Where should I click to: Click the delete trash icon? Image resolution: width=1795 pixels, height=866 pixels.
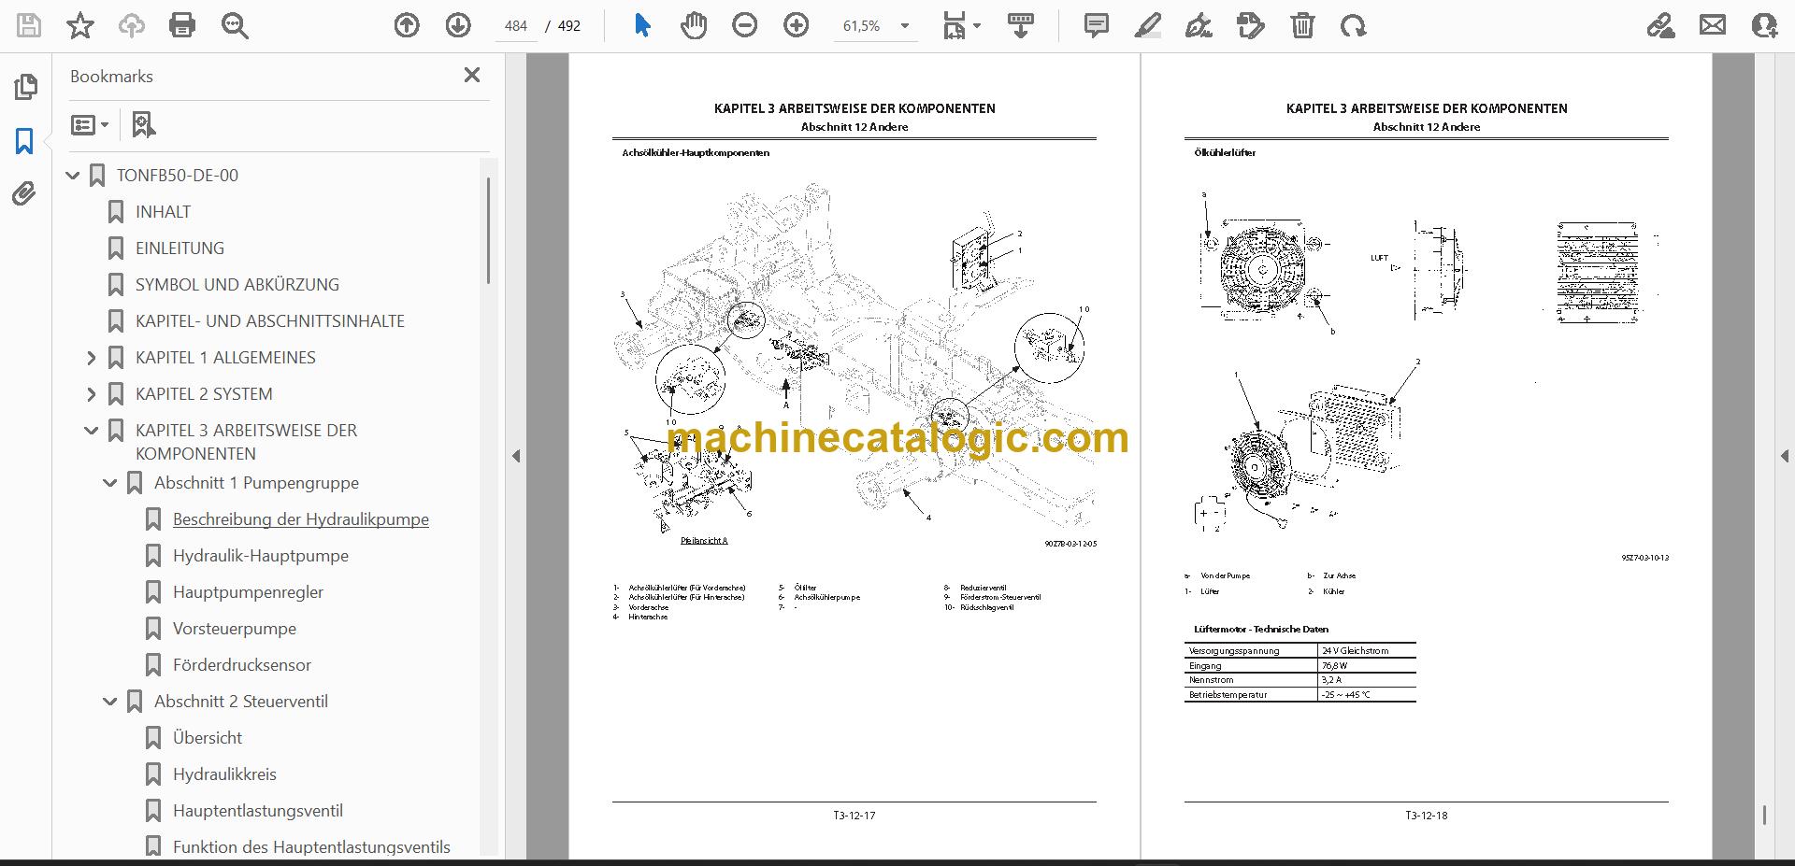(x=1302, y=25)
